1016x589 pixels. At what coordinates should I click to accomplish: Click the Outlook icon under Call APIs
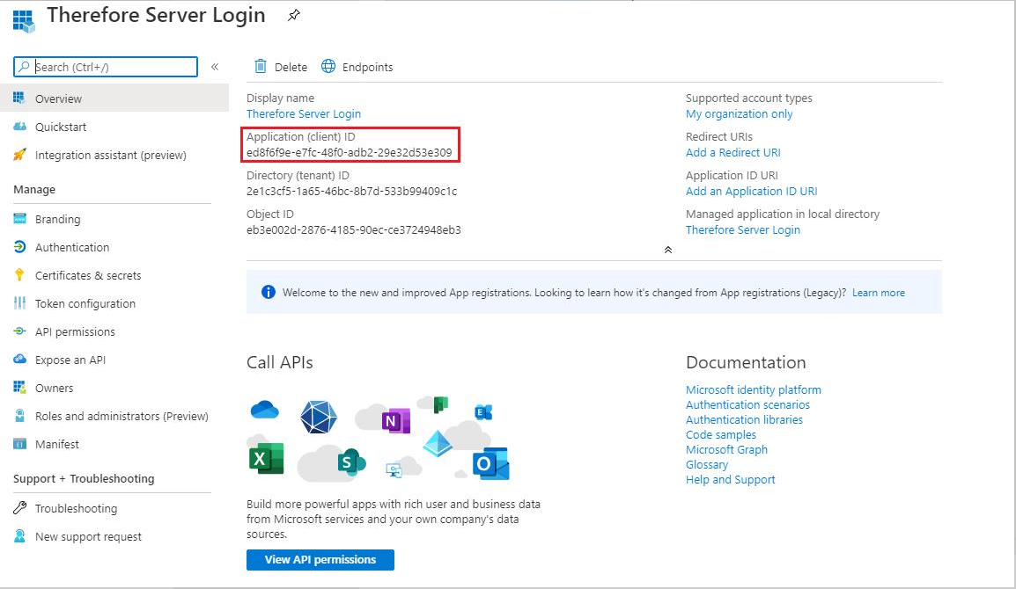[490, 463]
